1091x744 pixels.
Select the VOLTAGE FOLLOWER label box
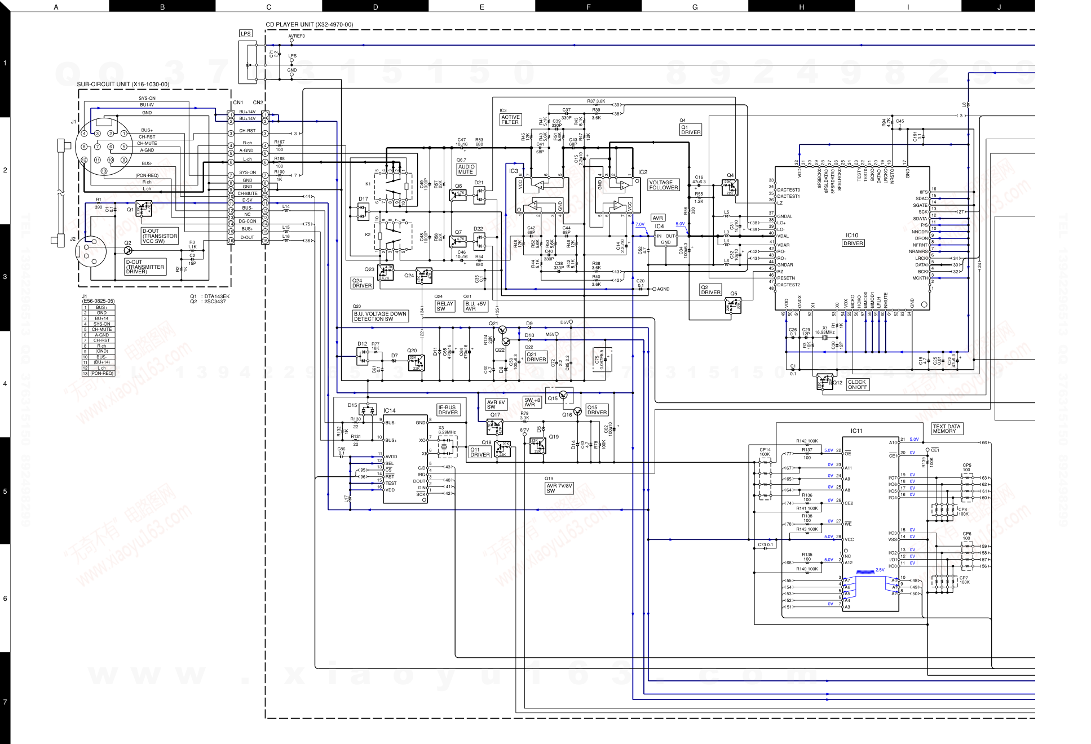coord(663,185)
